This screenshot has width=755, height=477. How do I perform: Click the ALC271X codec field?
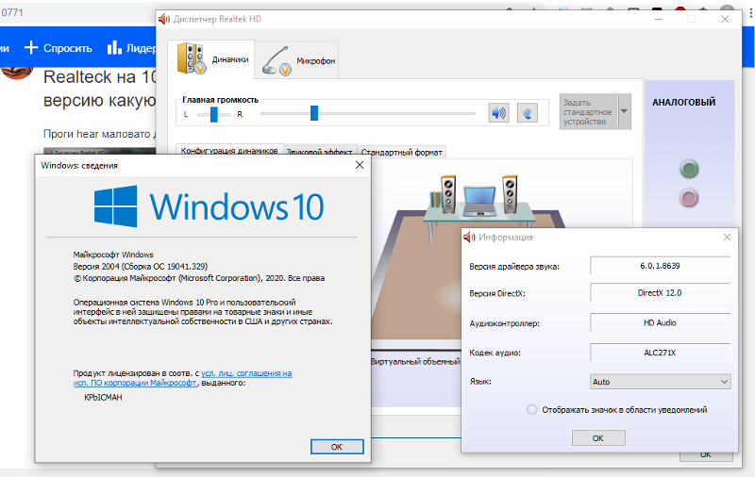660,353
